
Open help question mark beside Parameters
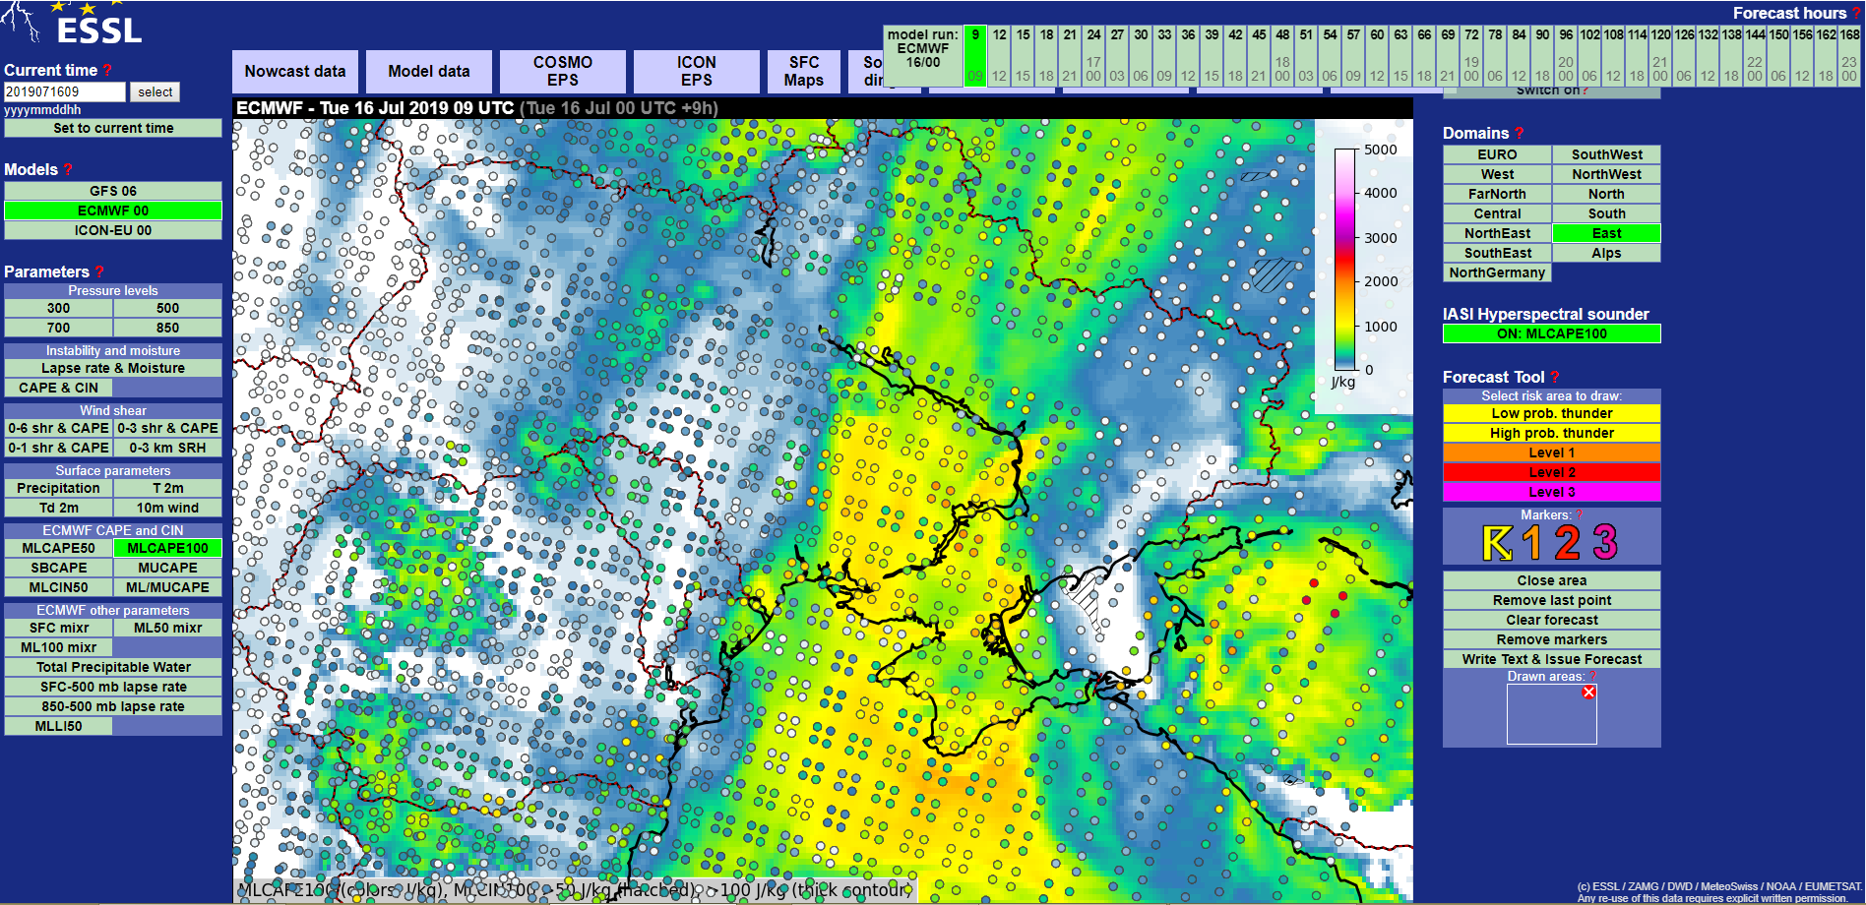[x=99, y=271]
